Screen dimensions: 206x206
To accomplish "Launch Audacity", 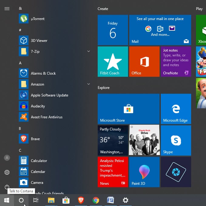I will [54, 106].
